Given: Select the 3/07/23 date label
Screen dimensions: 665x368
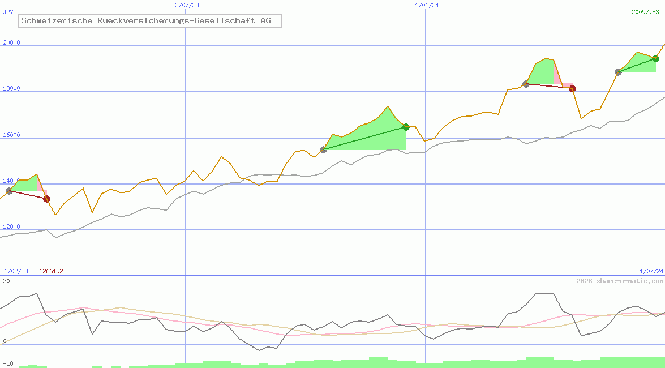Looking at the screenshot, I should (187, 5).
